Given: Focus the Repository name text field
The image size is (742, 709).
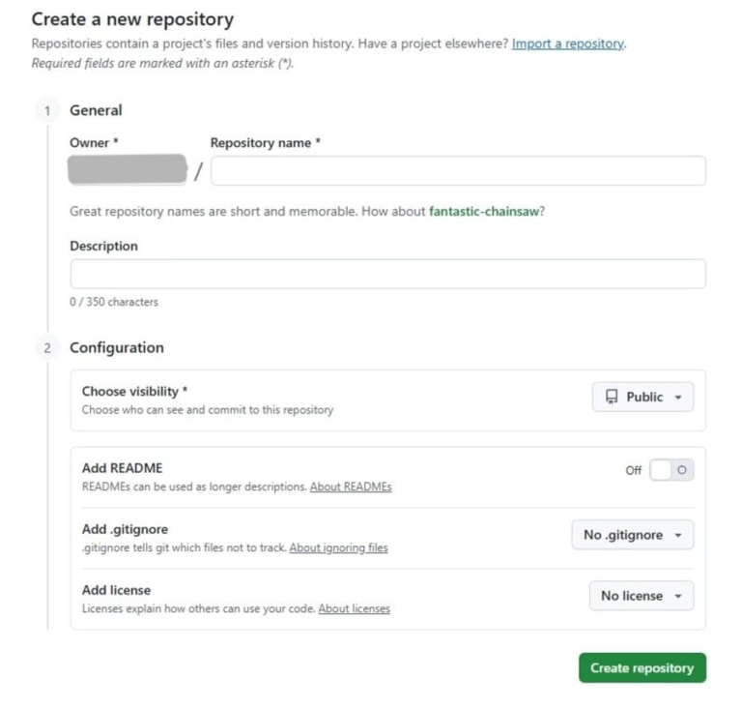Looking at the screenshot, I should [x=458, y=171].
